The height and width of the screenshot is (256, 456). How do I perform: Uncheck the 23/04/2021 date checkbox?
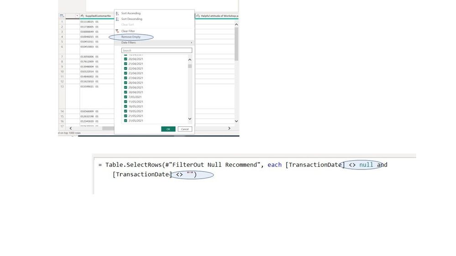tap(126, 73)
